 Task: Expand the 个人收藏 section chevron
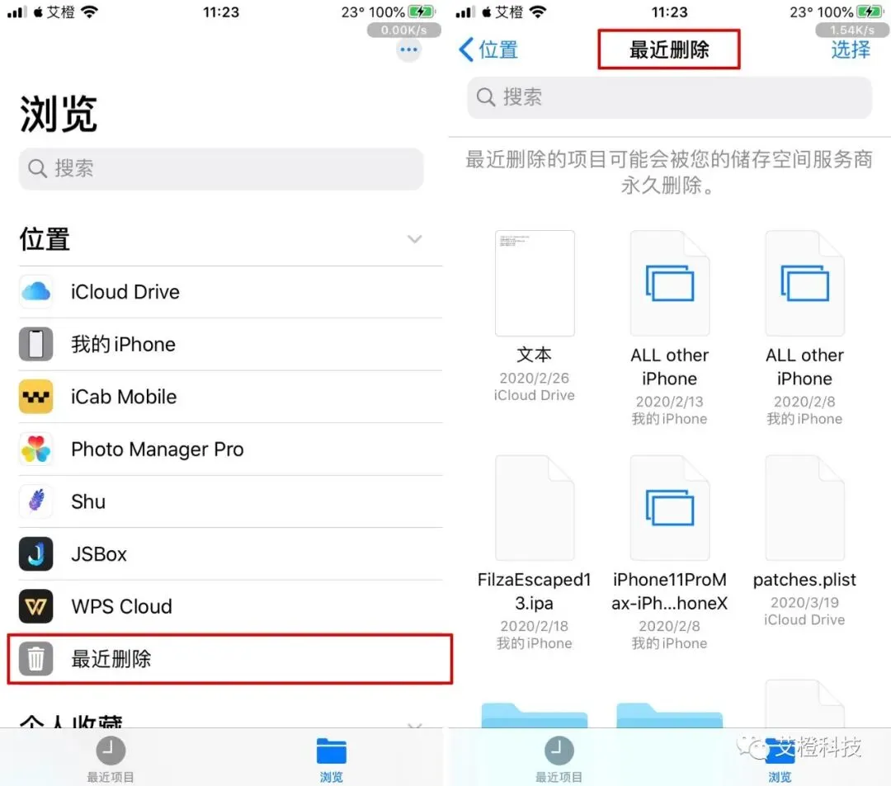tap(415, 725)
